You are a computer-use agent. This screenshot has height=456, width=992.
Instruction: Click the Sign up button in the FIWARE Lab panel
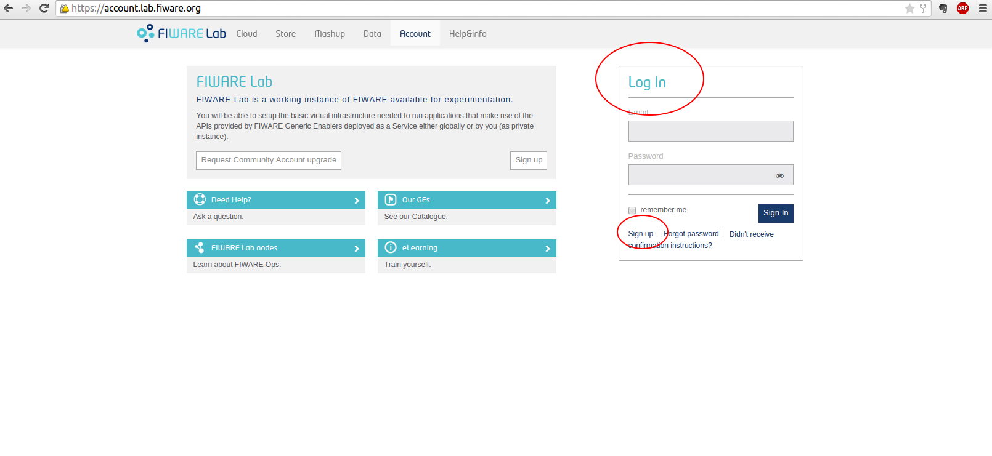[529, 160]
